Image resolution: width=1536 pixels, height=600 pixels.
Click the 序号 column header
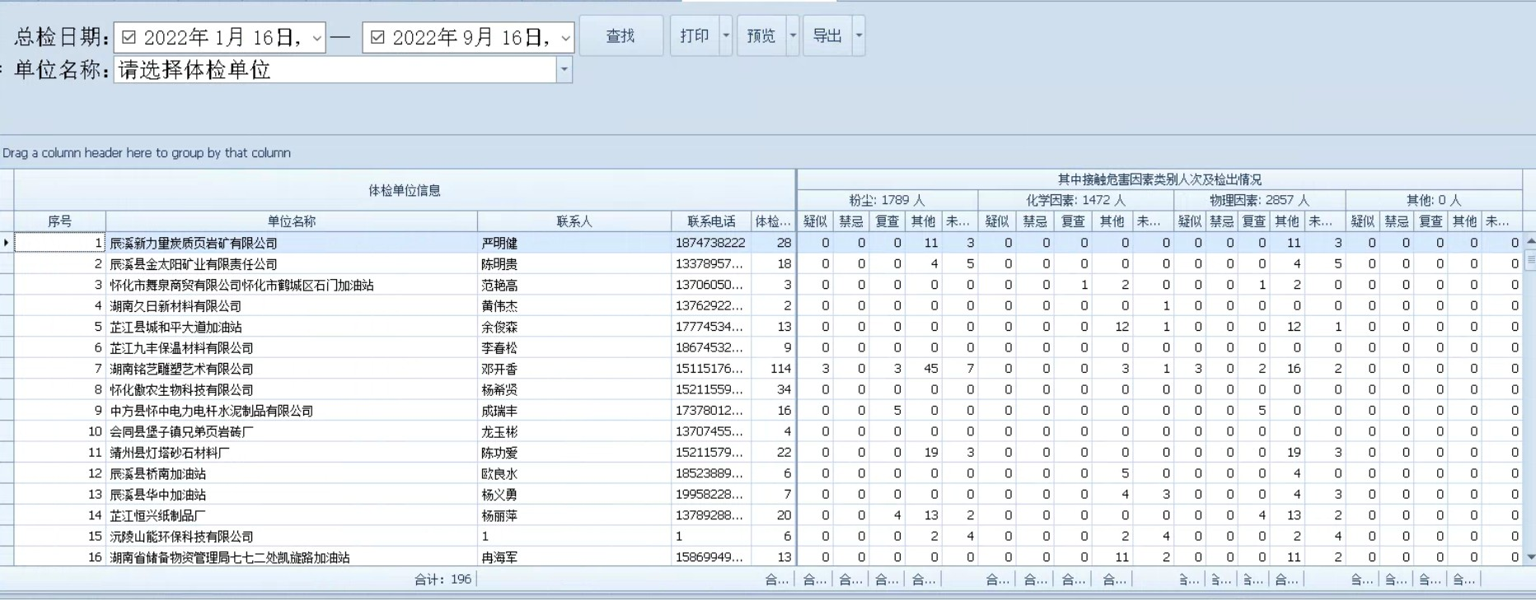click(59, 221)
